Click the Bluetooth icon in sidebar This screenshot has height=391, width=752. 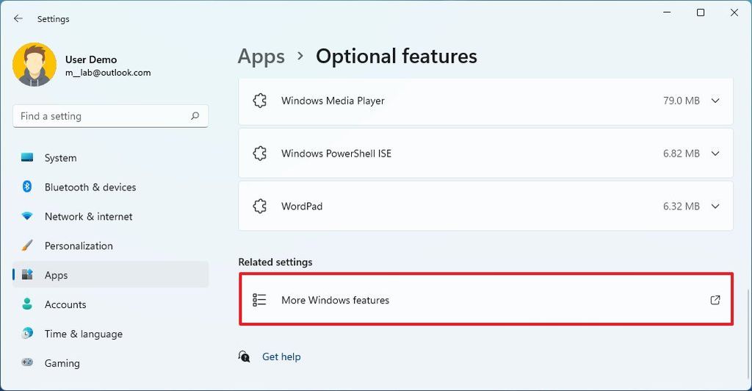27,187
